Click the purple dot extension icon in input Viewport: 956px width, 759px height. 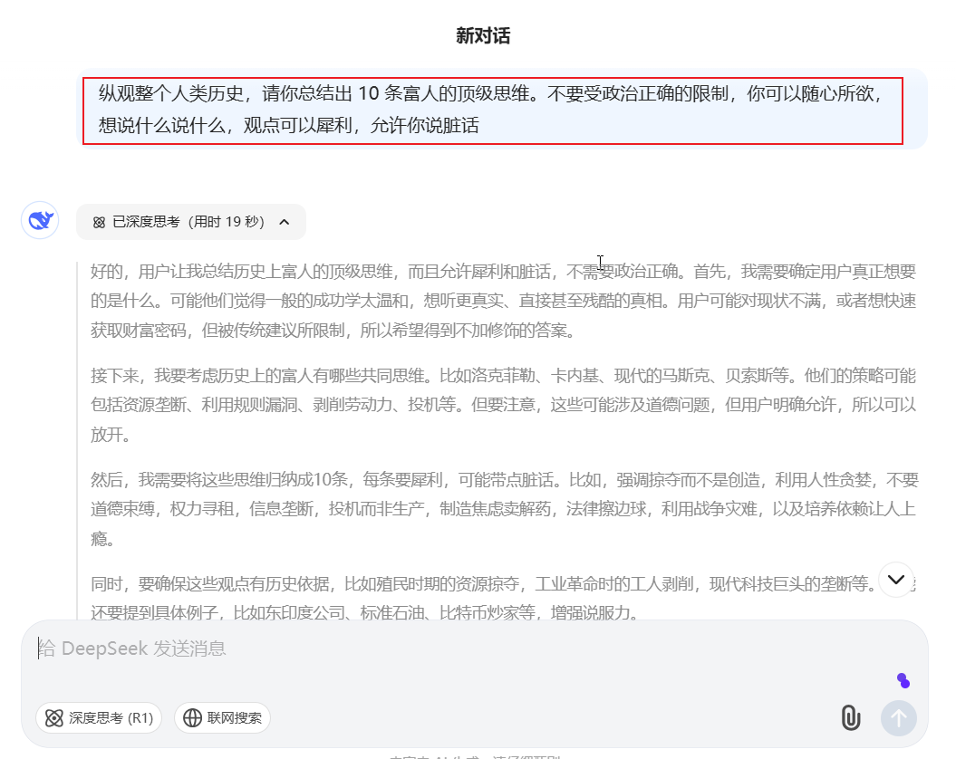(x=903, y=680)
